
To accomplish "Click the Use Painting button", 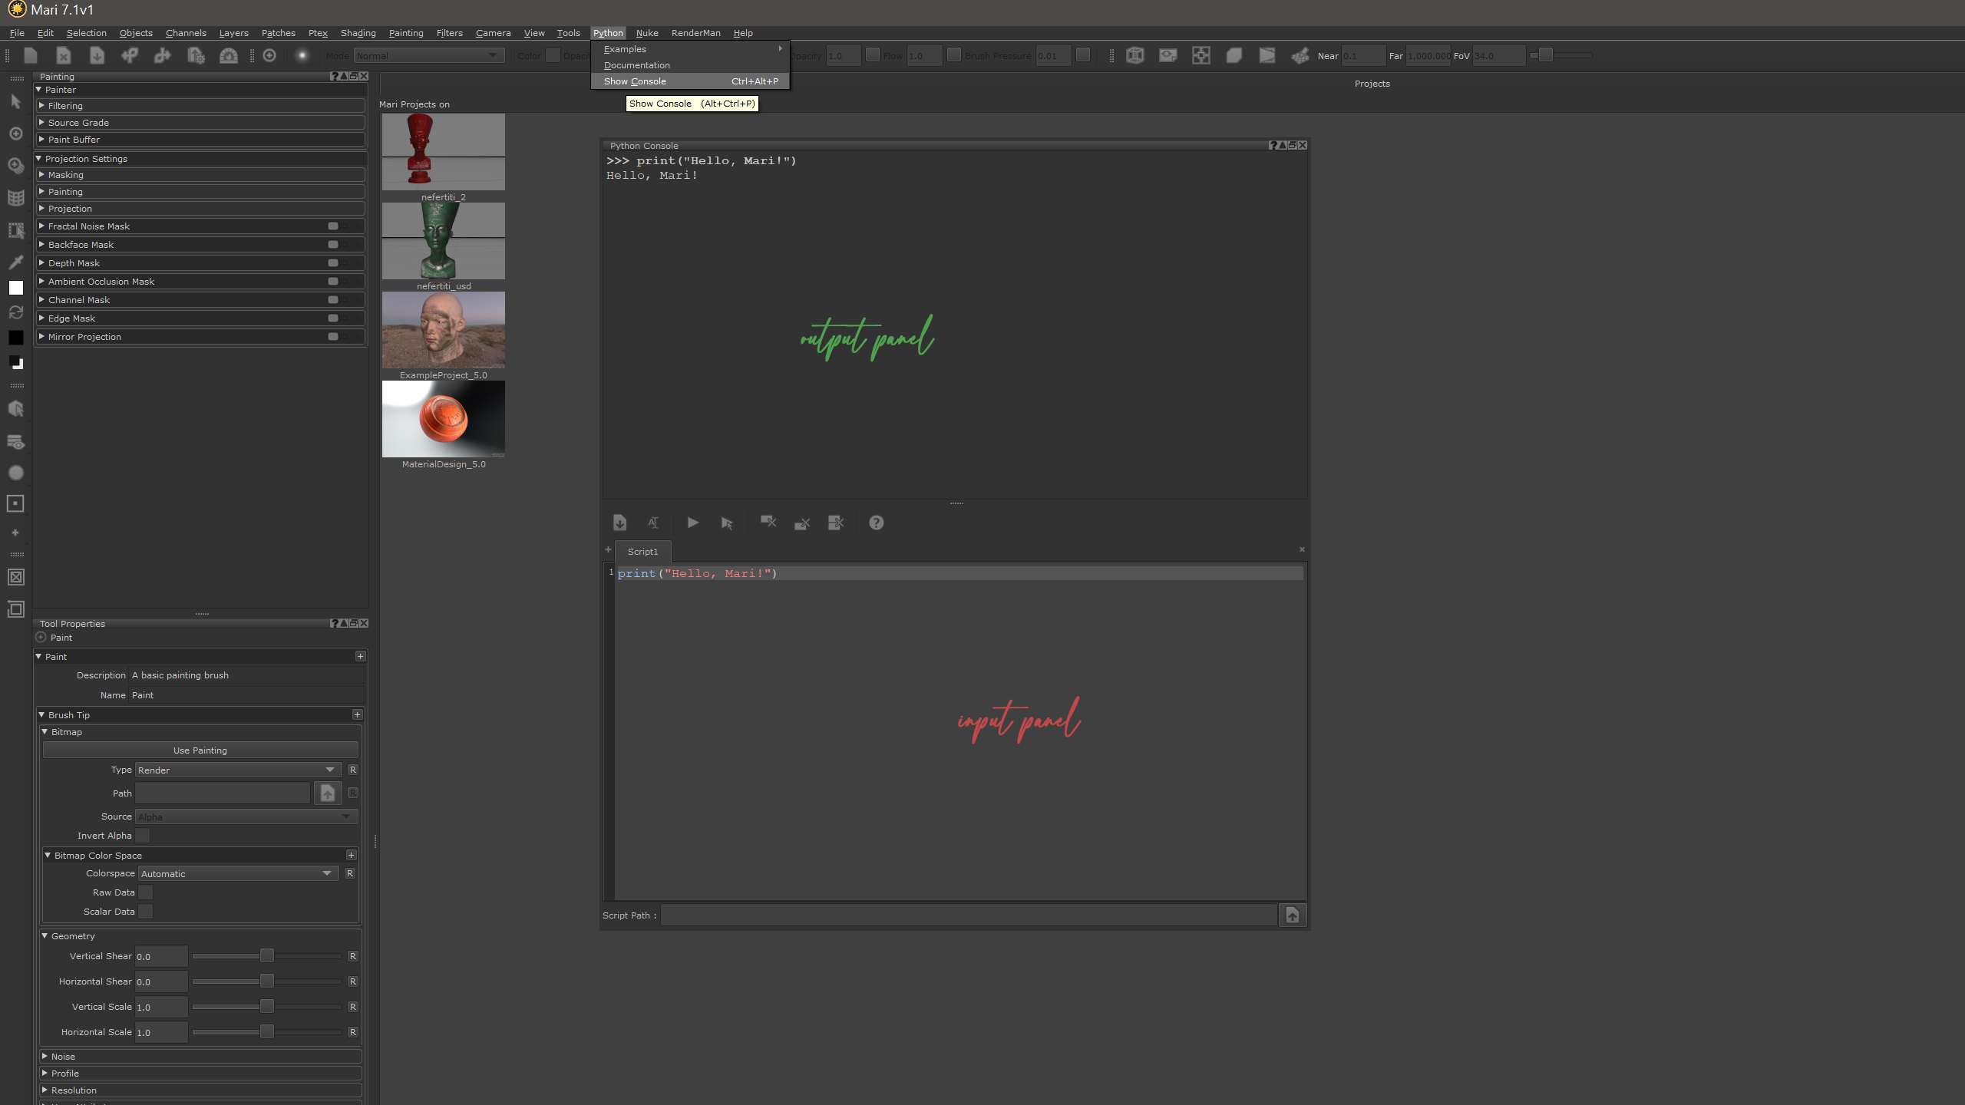I will (200, 750).
